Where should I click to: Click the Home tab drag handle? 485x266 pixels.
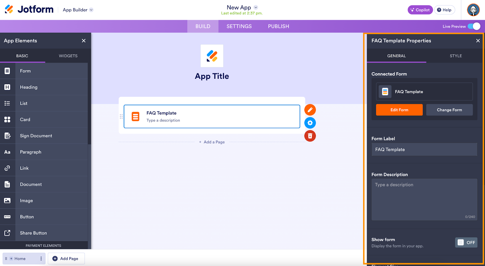tap(6, 259)
